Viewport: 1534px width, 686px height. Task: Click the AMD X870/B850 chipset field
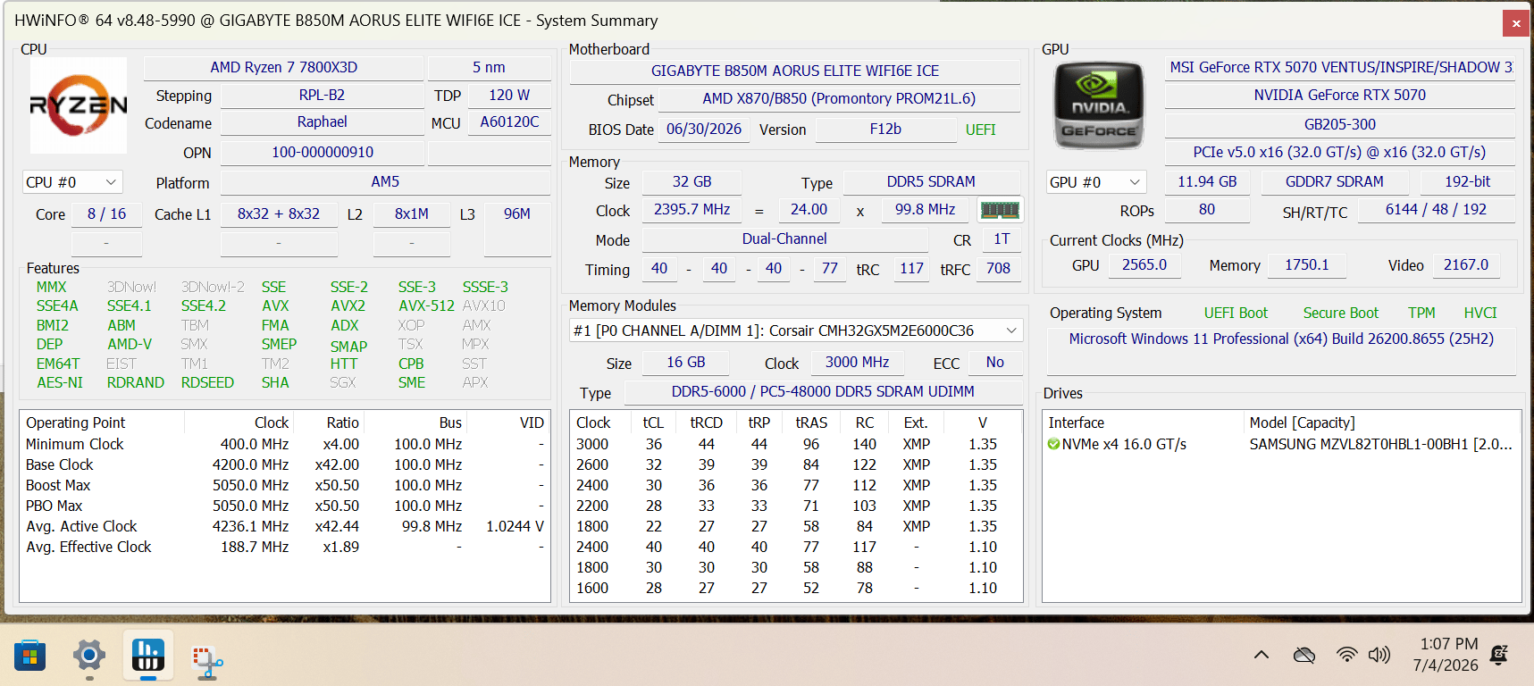[839, 99]
